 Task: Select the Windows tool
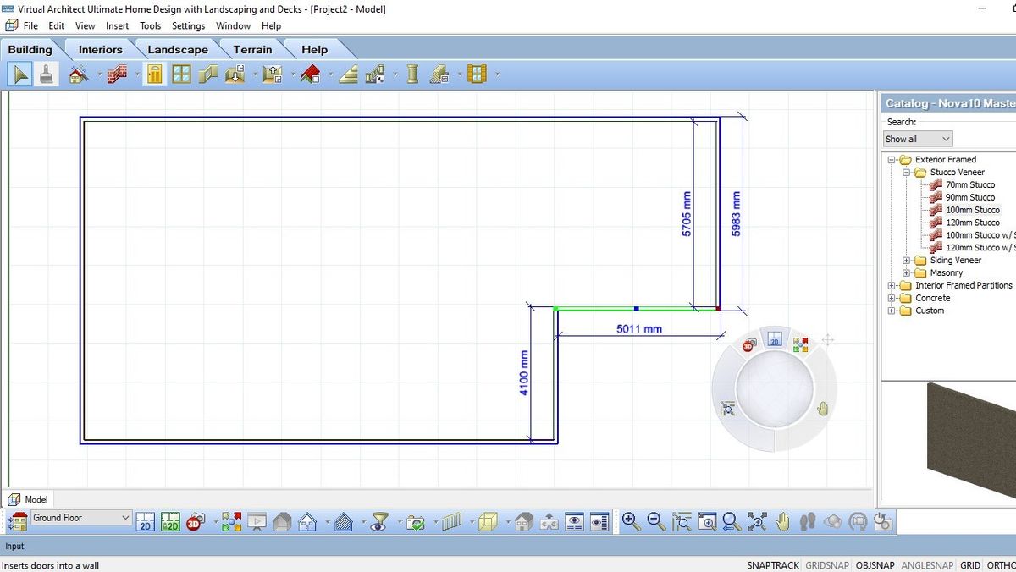181,74
